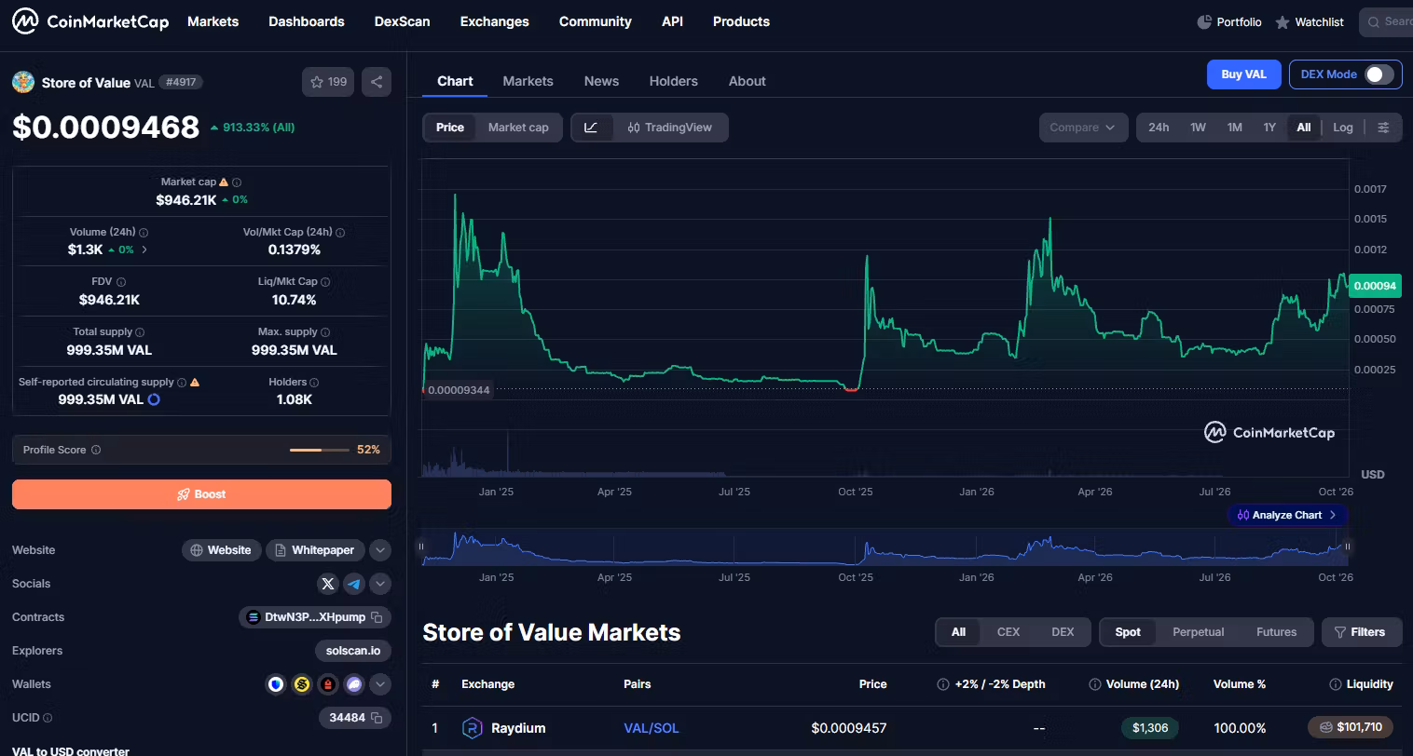Switch to the Holders tab

(x=673, y=81)
